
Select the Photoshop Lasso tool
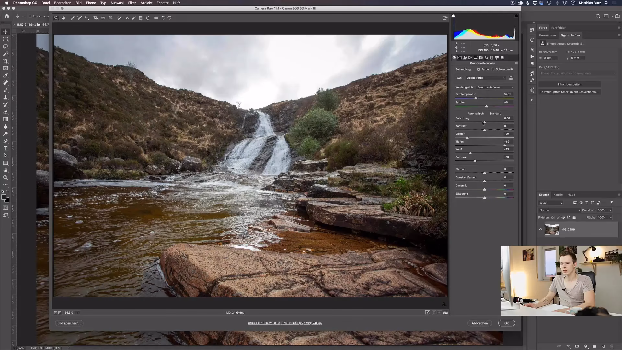[6, 46]
